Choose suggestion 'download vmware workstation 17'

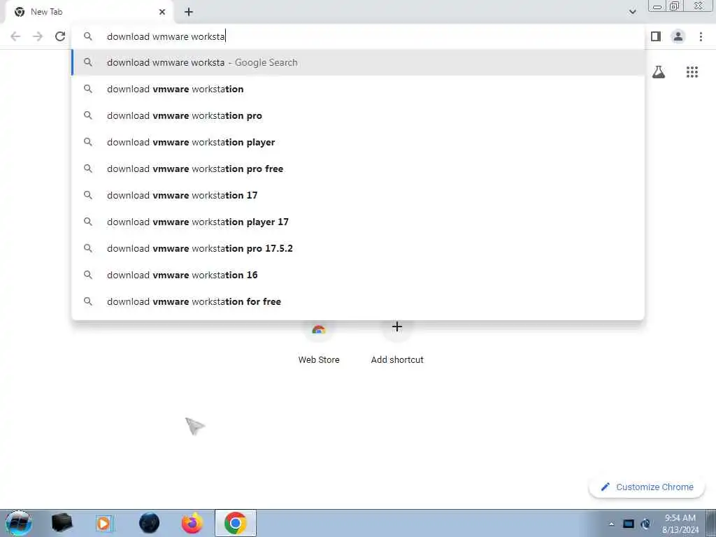(358, 195)
